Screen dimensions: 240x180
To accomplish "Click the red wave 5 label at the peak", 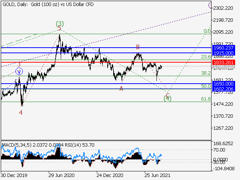I will [60, 28].
